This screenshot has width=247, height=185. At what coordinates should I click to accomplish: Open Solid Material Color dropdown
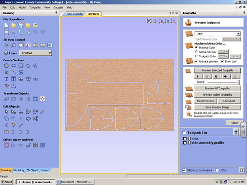pos(231,39)
